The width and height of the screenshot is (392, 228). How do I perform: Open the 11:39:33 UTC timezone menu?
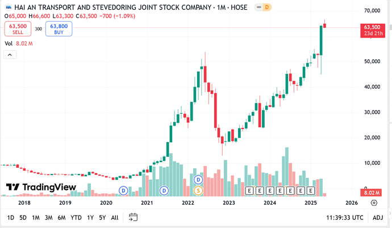point(344,218)
